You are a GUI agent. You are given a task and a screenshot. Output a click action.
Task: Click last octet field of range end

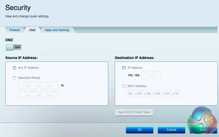(55, 94)
